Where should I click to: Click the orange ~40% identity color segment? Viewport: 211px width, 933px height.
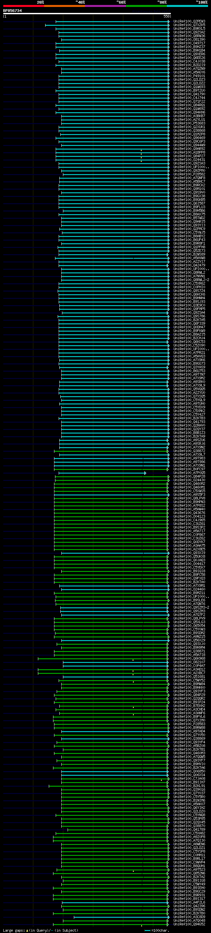coord(65,6)
